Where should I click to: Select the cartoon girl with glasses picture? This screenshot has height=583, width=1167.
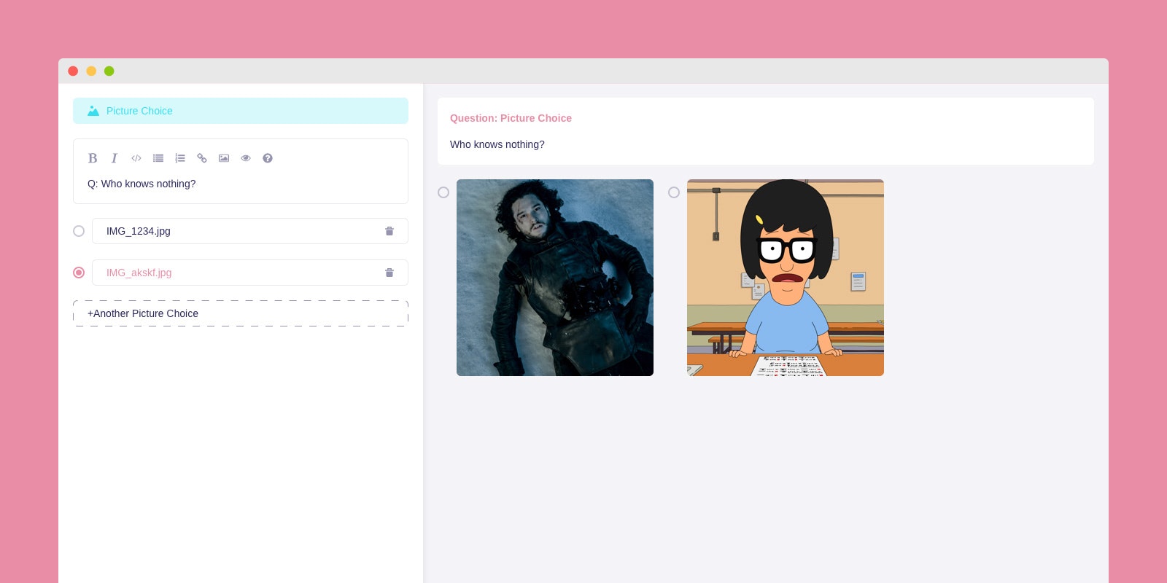click(x=786, y=278)
